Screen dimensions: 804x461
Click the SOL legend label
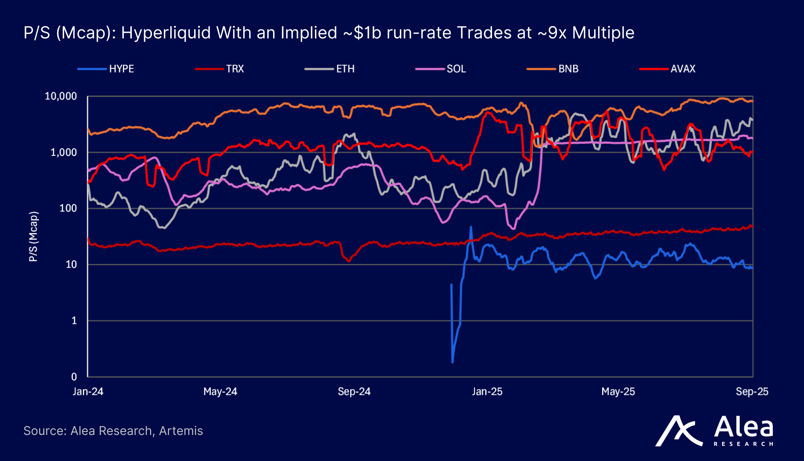(456, 69)
